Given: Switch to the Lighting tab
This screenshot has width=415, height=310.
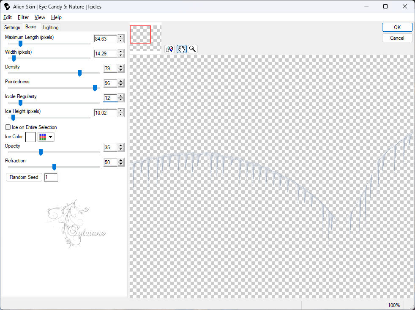Looking at the screenshot, I should [x=51, y=27].
